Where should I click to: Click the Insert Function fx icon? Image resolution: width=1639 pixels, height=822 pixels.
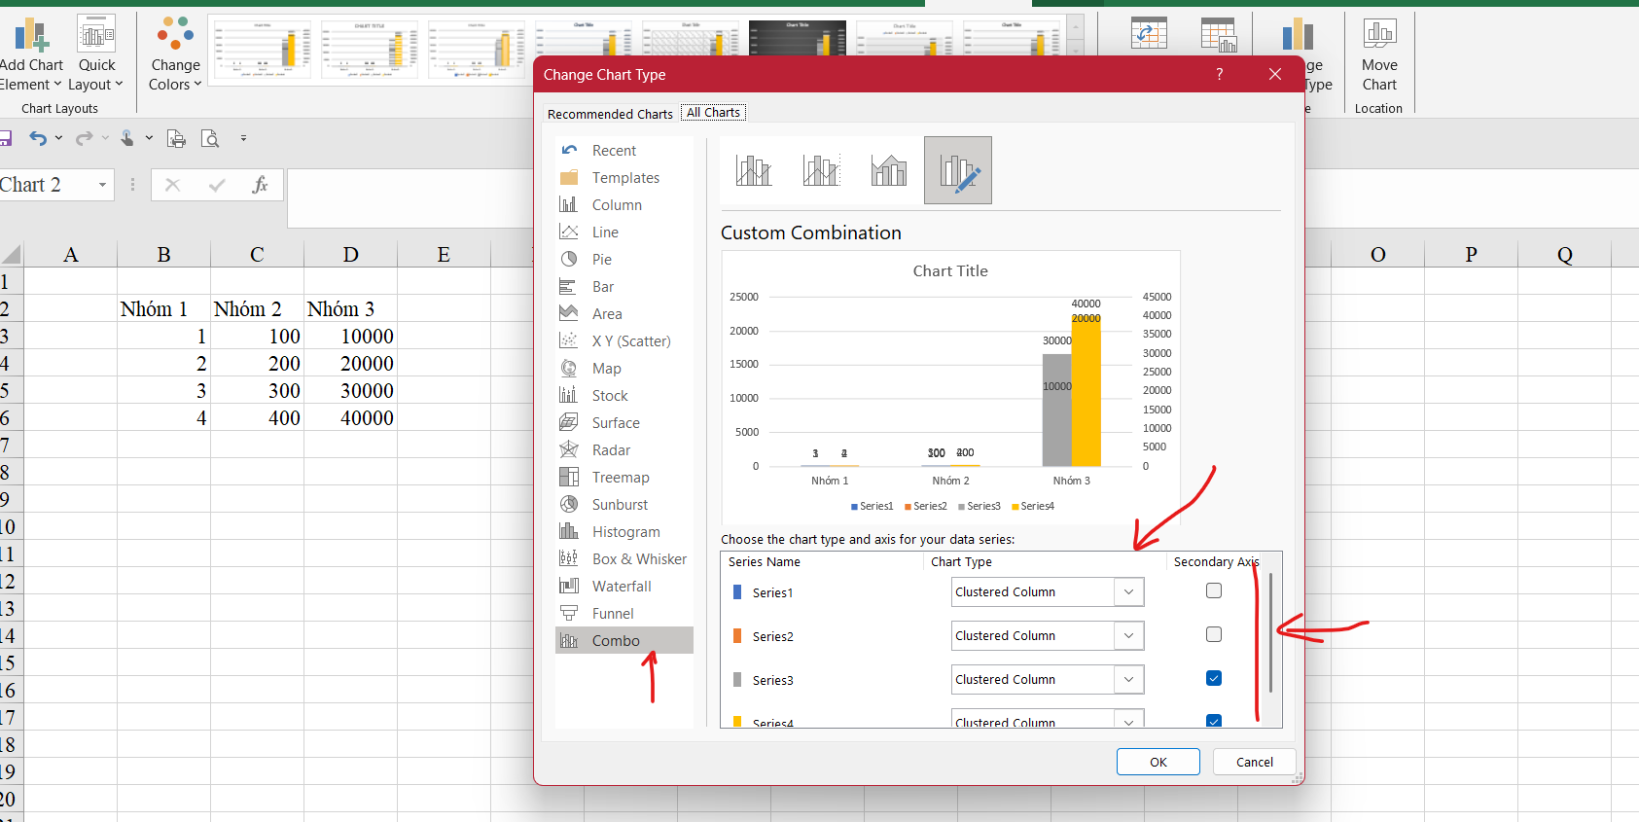coord(260,185)
